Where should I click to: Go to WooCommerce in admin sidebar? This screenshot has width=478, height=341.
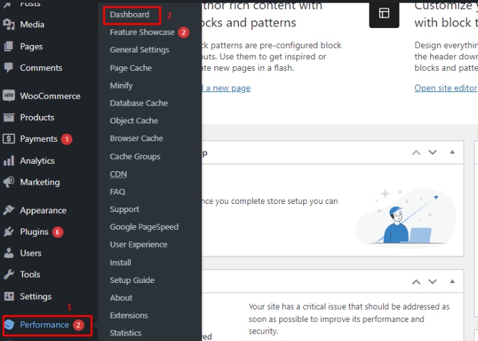coord(51,96)
